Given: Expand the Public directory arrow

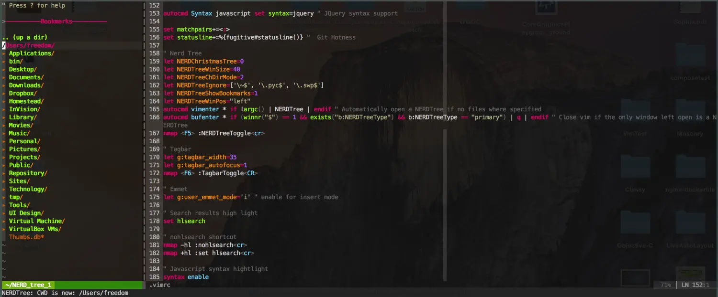Looking at the screenshot, I should click(x=3, y=165).
